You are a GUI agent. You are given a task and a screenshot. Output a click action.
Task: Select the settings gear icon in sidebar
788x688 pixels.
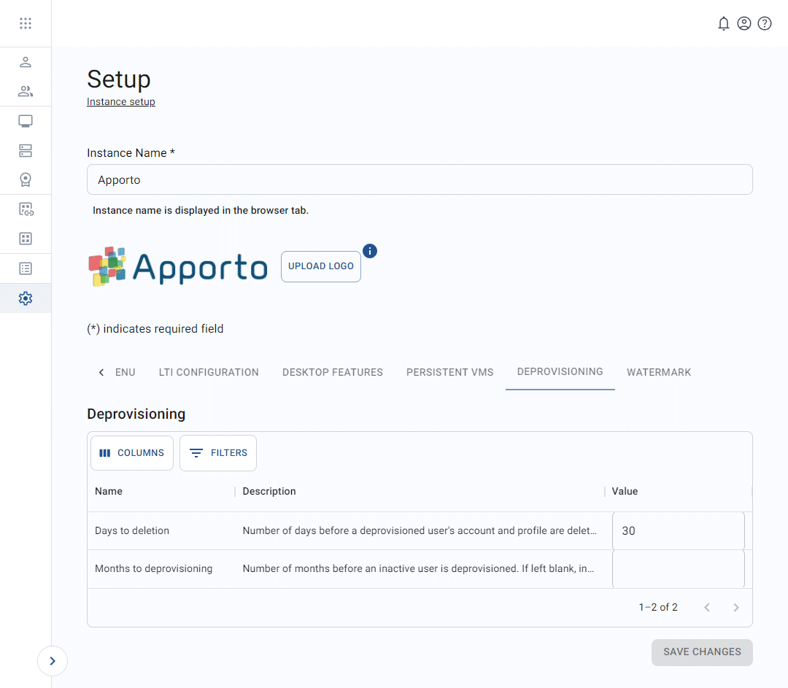tap(26, 298)
